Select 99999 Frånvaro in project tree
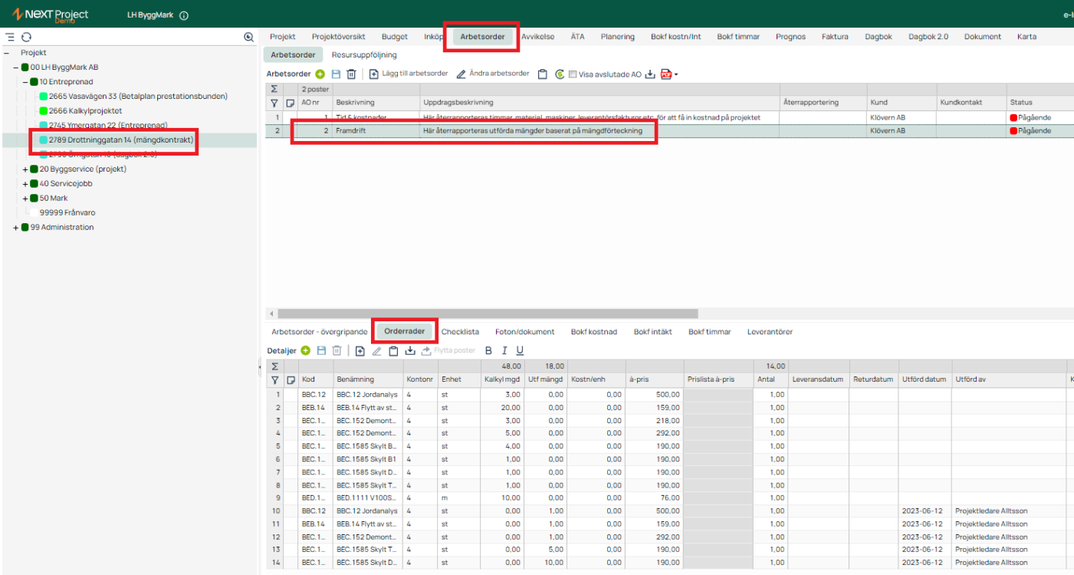Screen dimensions: 1074x575 coord(67,212)
